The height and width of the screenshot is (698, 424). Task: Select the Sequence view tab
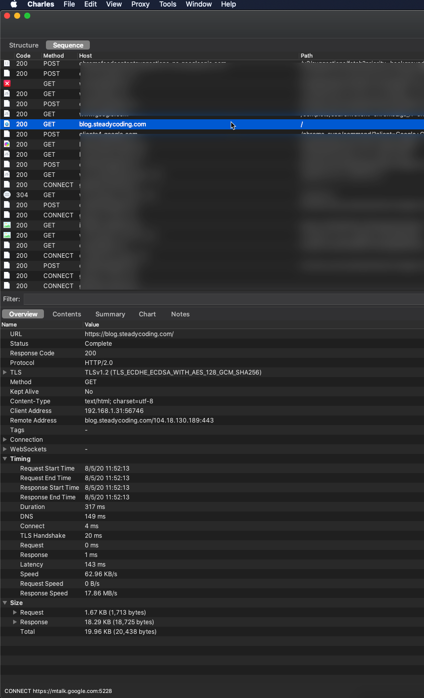point(68,45)
